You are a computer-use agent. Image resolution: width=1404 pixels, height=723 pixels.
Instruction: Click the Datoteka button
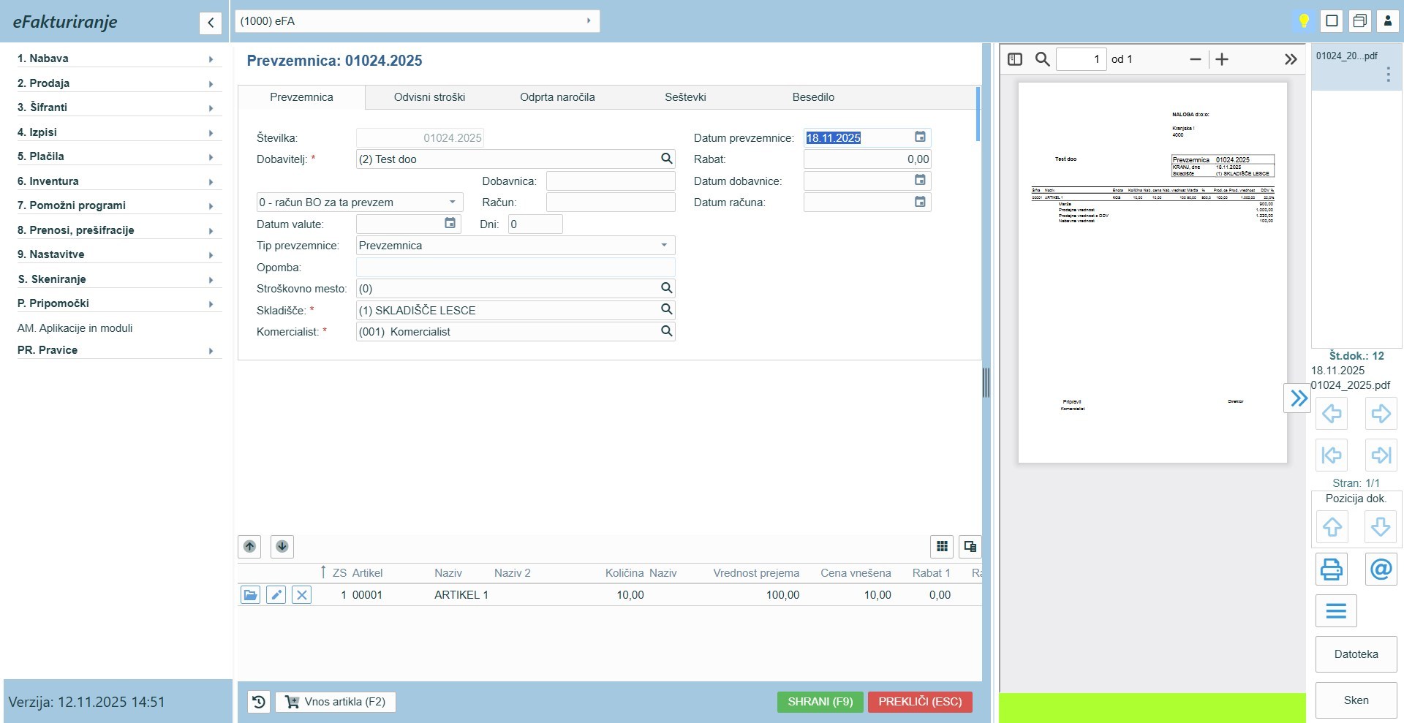tap(1356, 654)
